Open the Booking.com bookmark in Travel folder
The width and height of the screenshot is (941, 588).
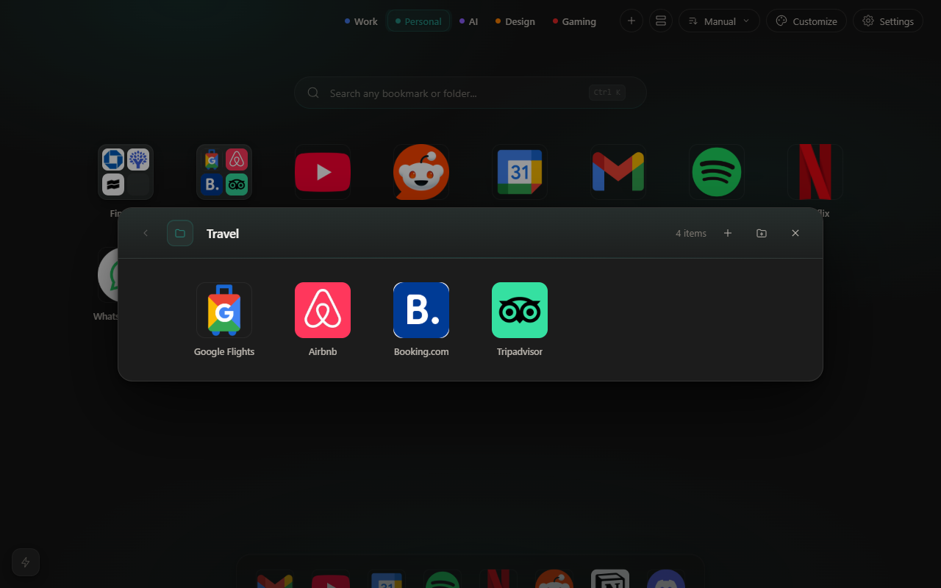pos(421,310)
